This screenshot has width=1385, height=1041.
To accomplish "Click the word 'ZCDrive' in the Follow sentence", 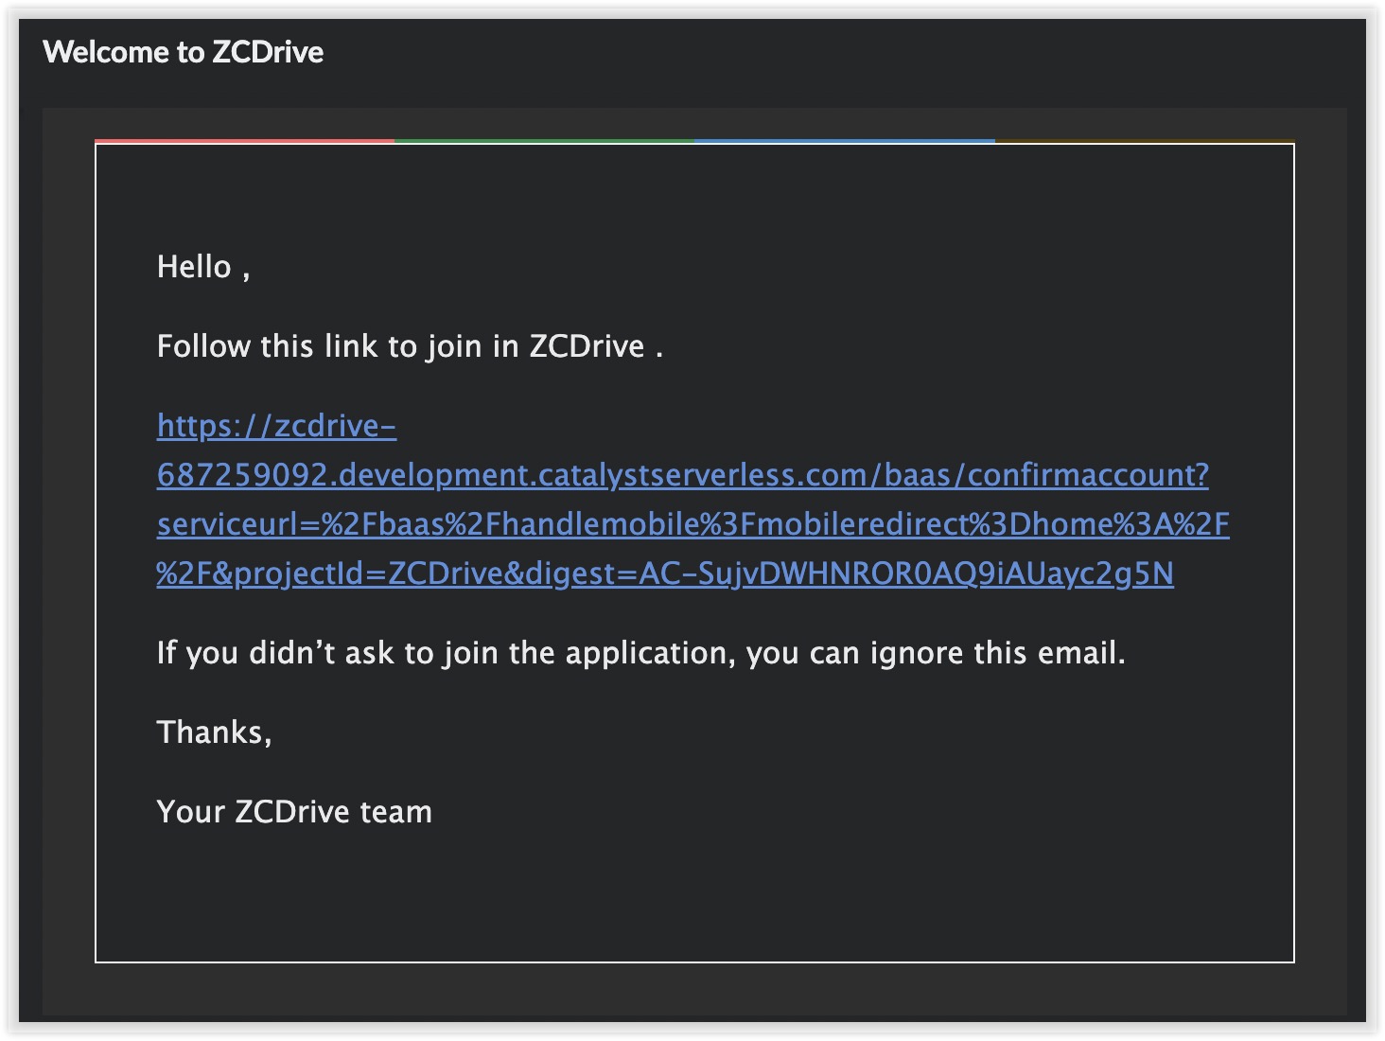I will click(x=587, y=346).
